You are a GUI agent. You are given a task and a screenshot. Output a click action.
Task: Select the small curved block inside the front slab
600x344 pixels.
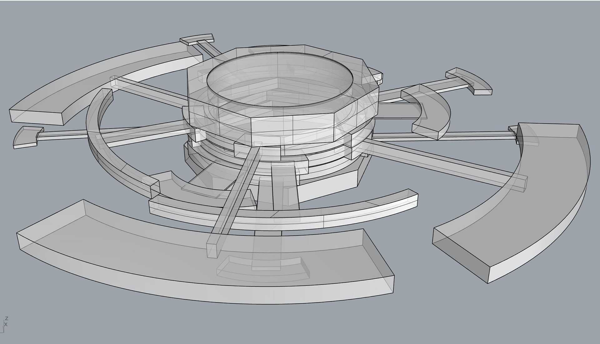point(263,269)
